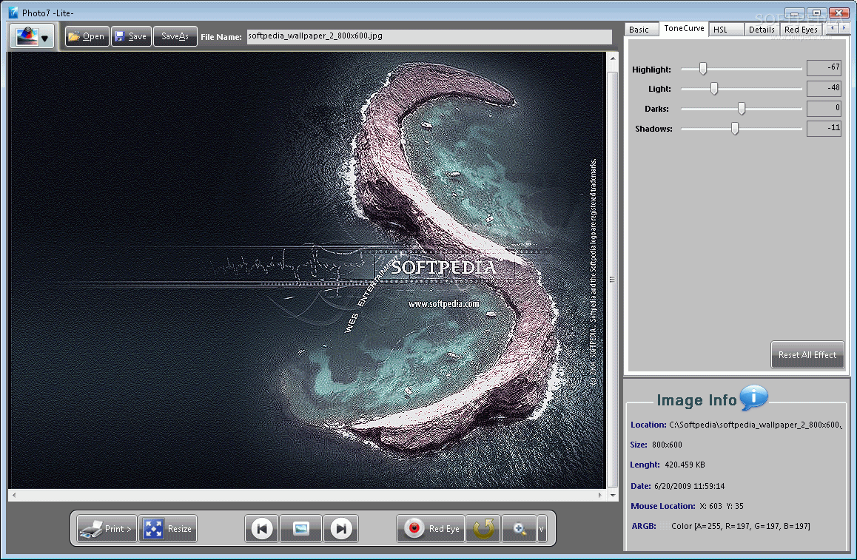Viewport: 857px width, 560px height.
Task: Click the vertical scrollbar up arrow
Action: pyautogui.click(x=613, y=58)
